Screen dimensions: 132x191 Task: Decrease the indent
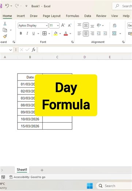[99, 33]
